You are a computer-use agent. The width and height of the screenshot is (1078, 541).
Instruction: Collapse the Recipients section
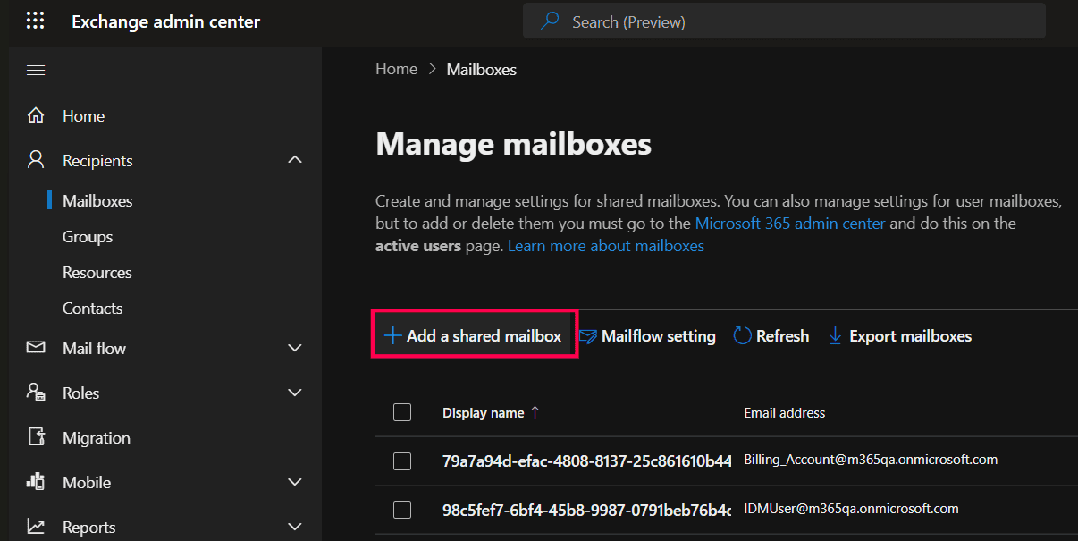295,159
